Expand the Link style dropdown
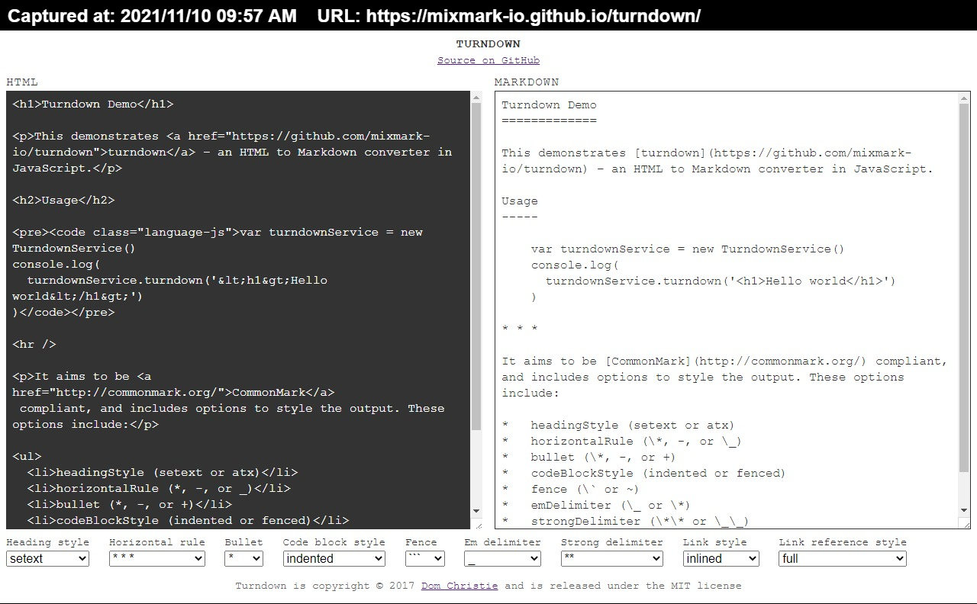This screenshot has height=604, width=977. (x=721, y=558)
